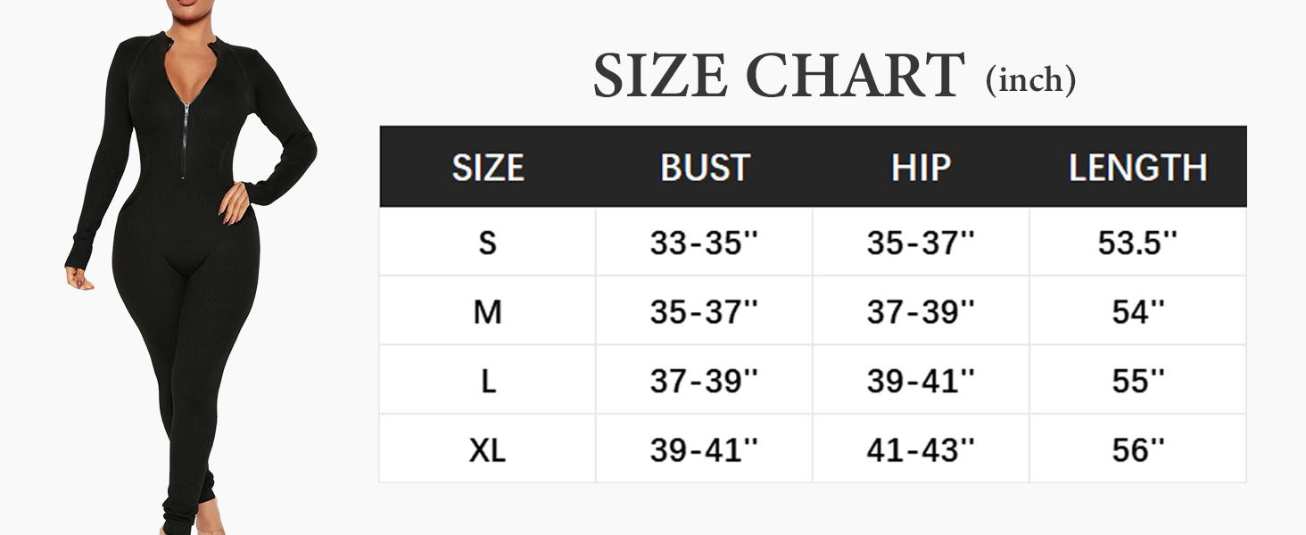Click the S size row label

[487, 243]
